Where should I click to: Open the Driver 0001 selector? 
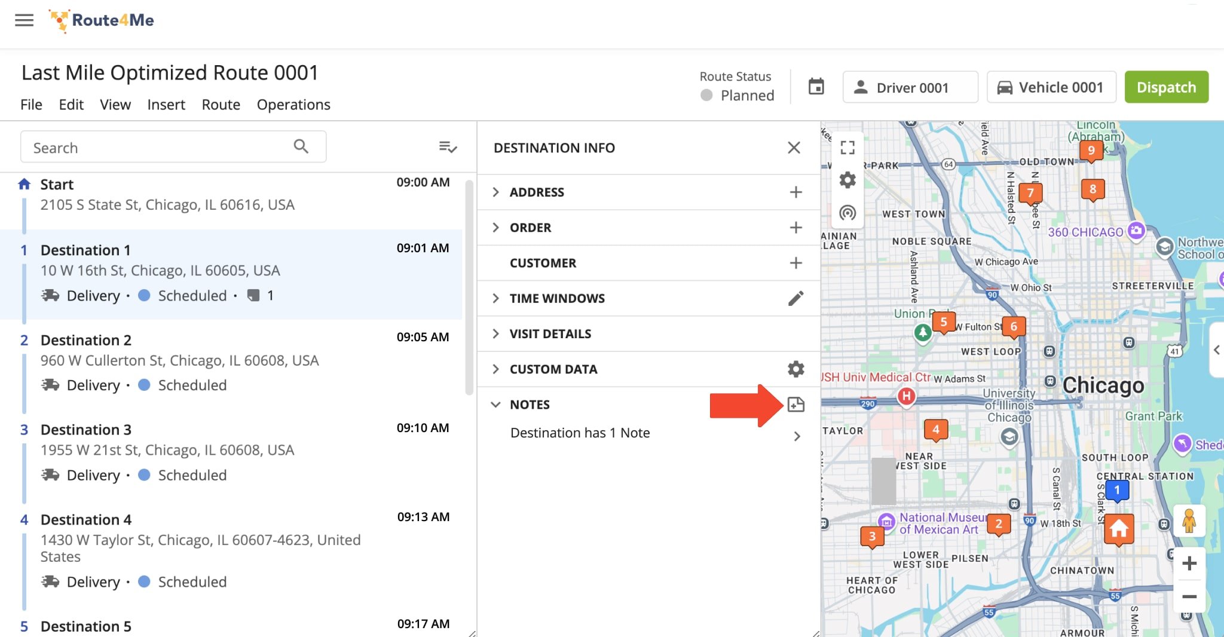click(x=910, y=87)
